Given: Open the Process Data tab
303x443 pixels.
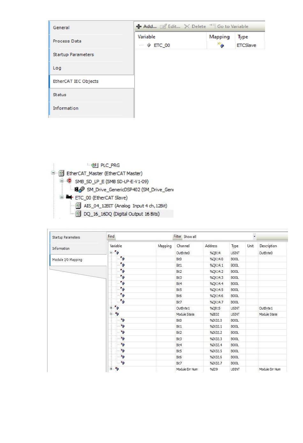Looking at the screenshot, I should click(67, 41).
